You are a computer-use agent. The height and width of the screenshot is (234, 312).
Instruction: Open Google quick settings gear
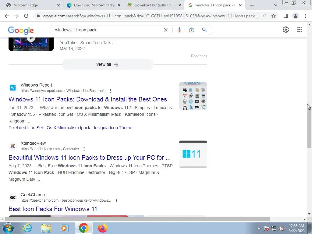(x=286, y=30)
